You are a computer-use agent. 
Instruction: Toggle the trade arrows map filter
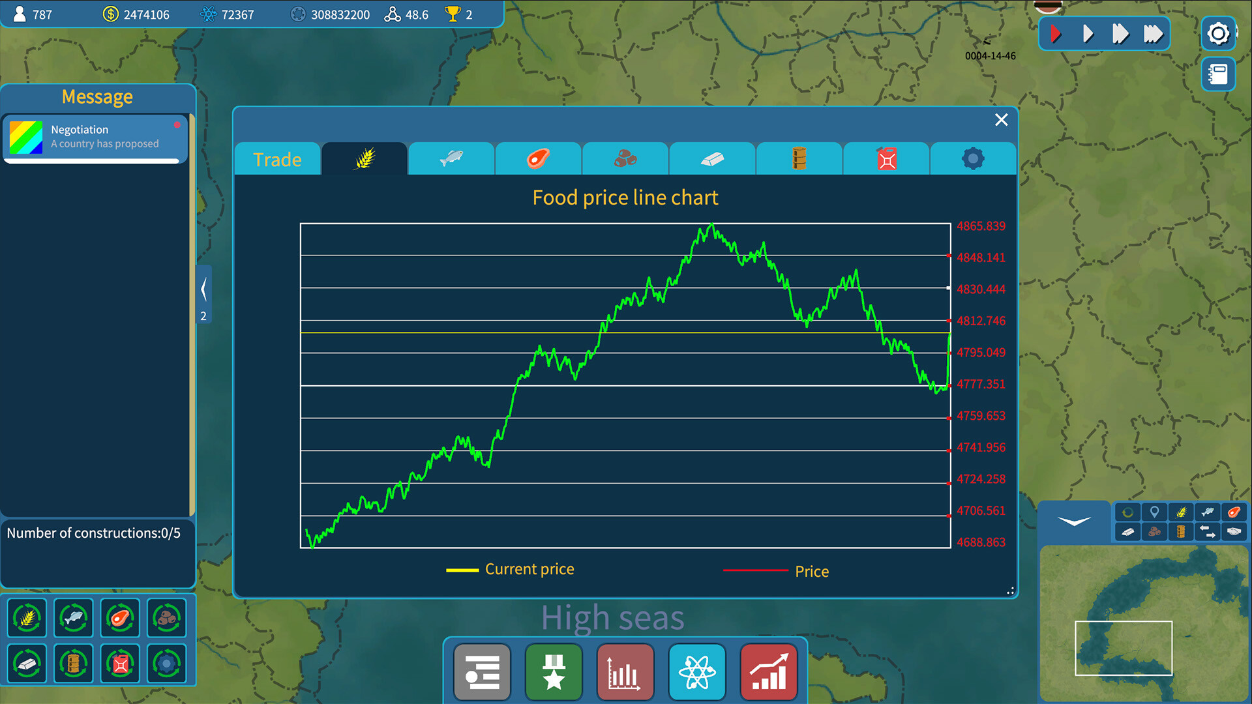click(1207, 532)
